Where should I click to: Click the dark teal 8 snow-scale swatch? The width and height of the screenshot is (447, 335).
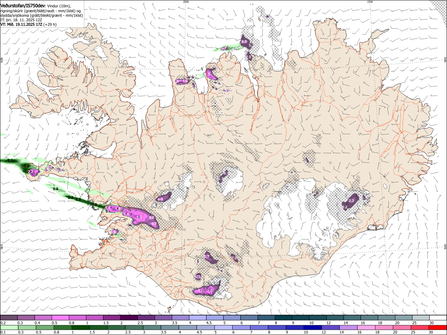(283, 318)
